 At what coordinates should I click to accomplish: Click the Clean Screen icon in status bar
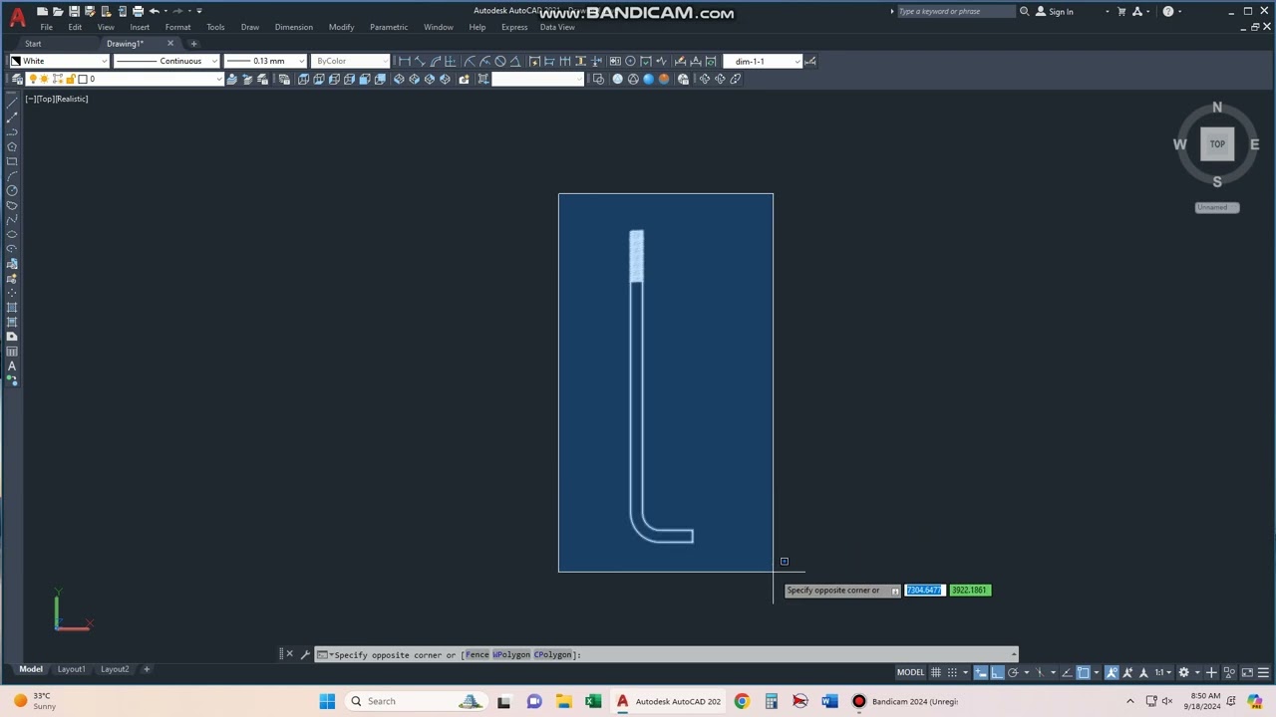pos(1247,672)
